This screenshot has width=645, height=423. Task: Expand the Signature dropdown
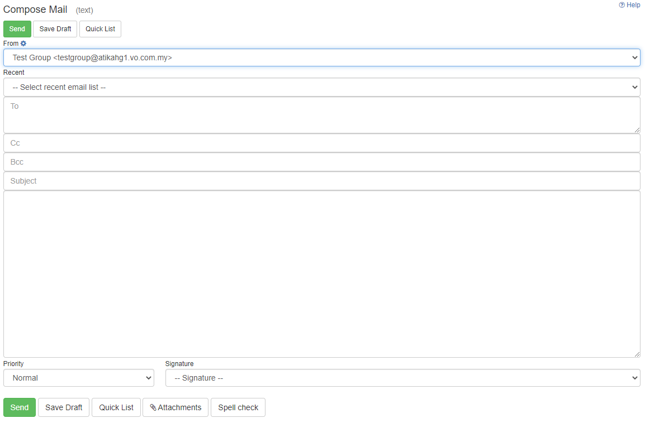(403, 378)
